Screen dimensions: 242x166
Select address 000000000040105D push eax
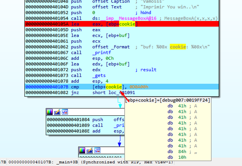coord(122,30)
